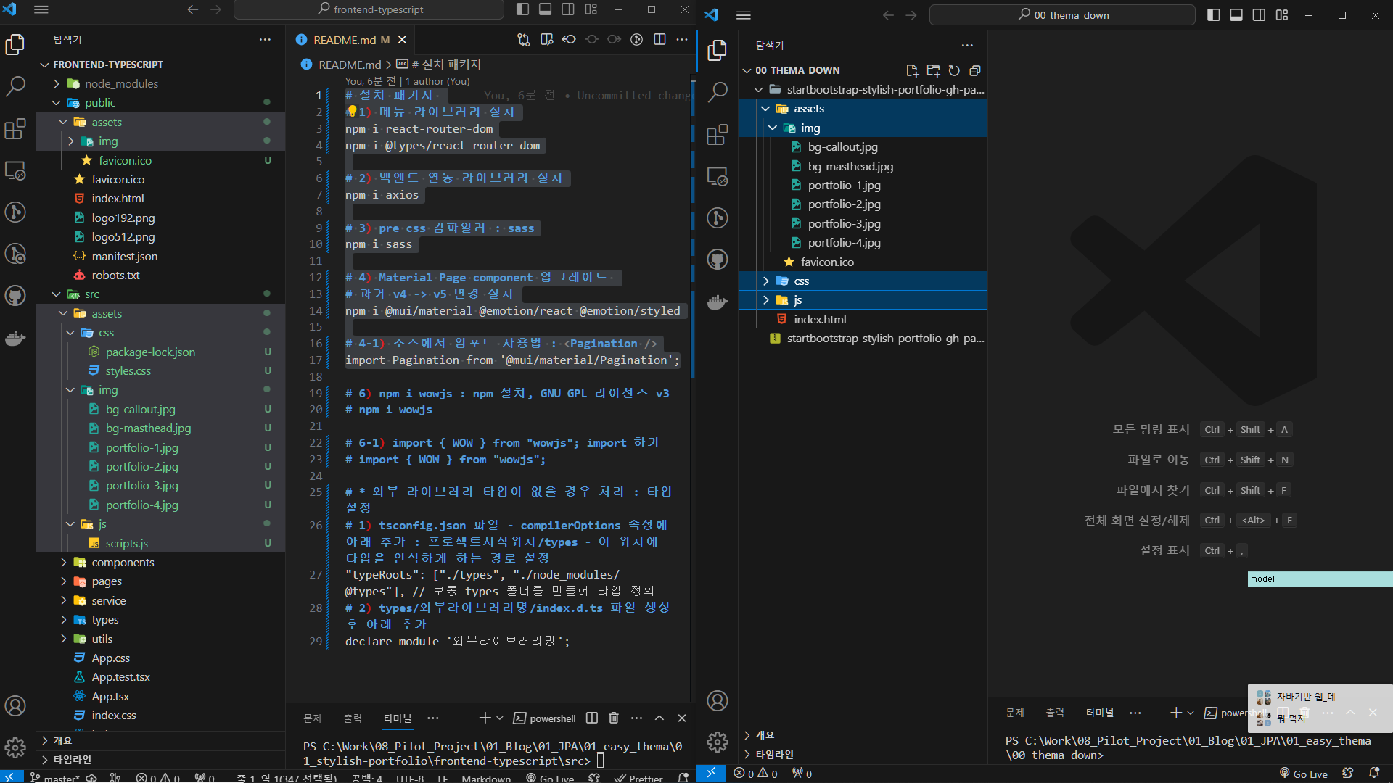
Task: Open new-terminal profile dropdown in left window
Action: [x=500, y=718]
